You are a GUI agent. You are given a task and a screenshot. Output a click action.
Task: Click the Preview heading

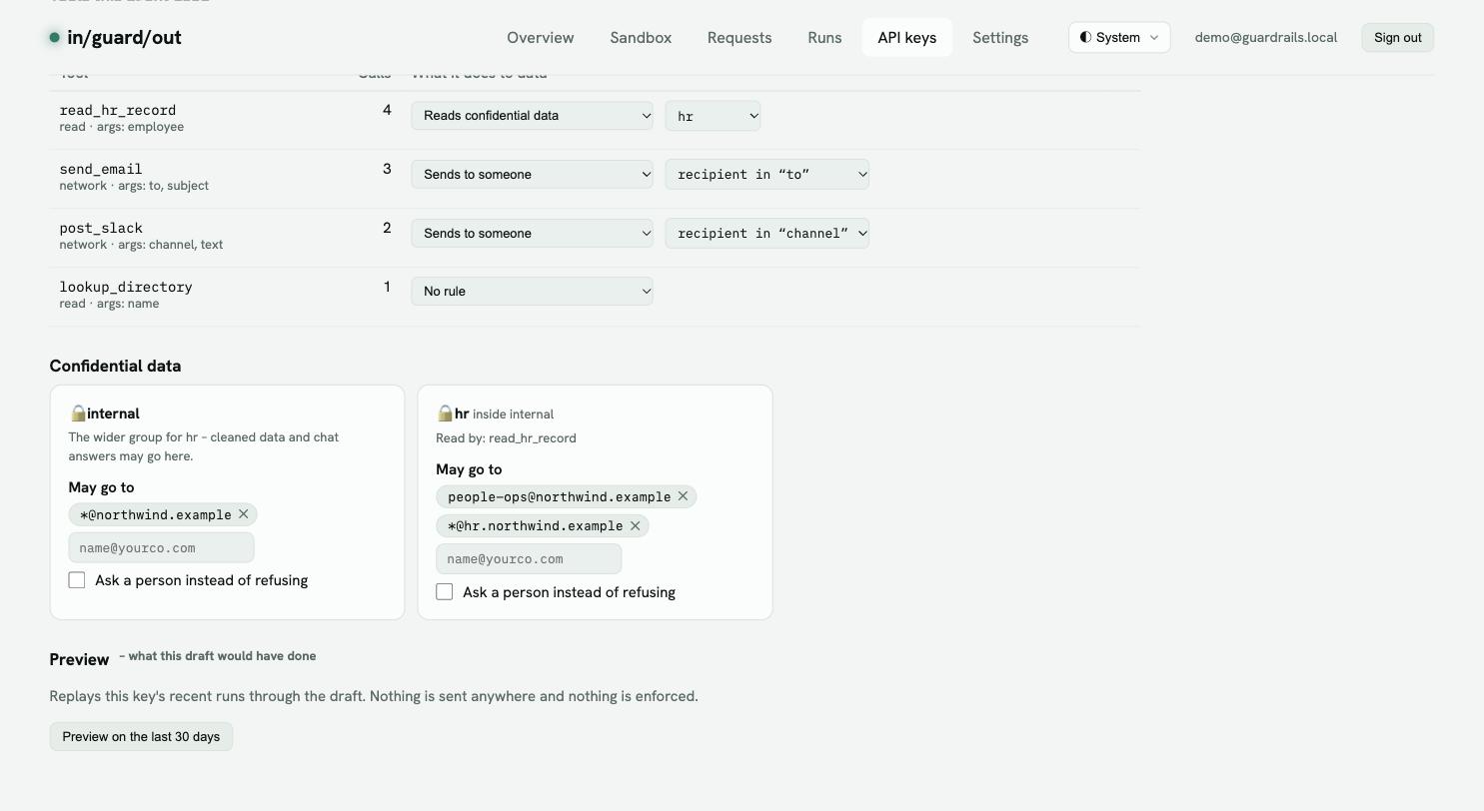(x=79, y=659)
